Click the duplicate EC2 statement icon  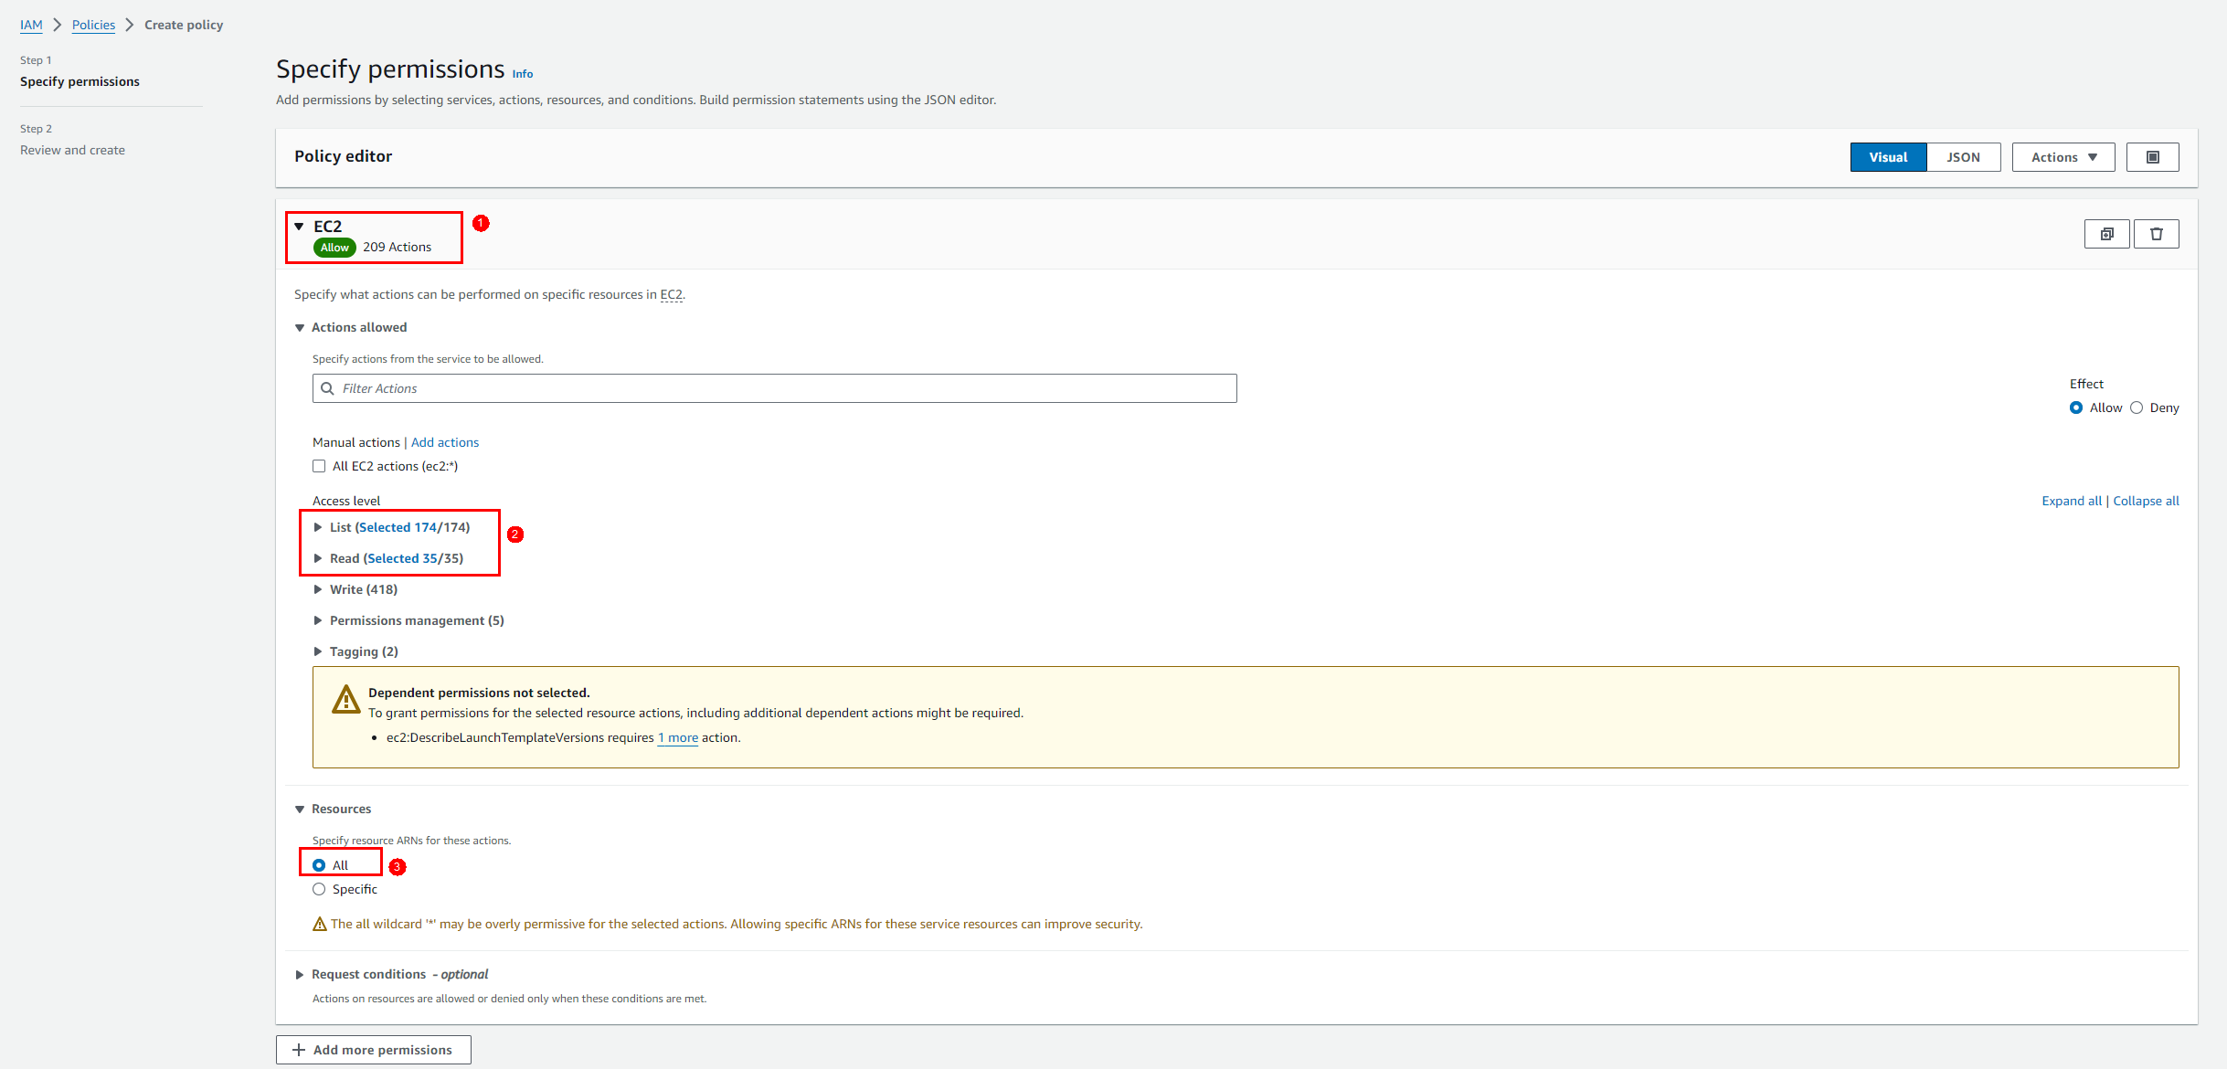(x=2106, y=234)
